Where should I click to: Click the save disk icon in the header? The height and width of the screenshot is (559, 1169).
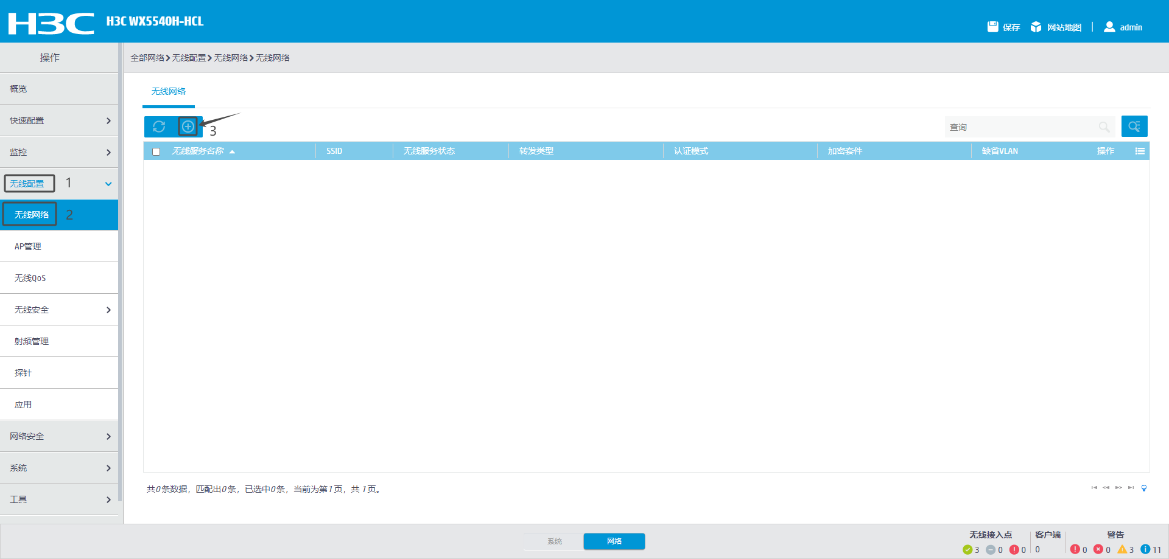993,27
